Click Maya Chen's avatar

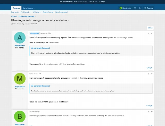coord(20,79)
